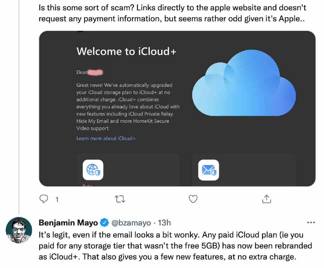Click the Private Relay globe icon
Image resolution: width=324 pixels, height=268 pixels.
click(93, 170)
